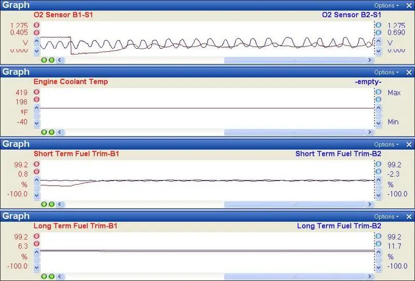Click horizontal scrollbar thumb under O2 Sensor graph
The image size is (415, 281).
(294, 60)
